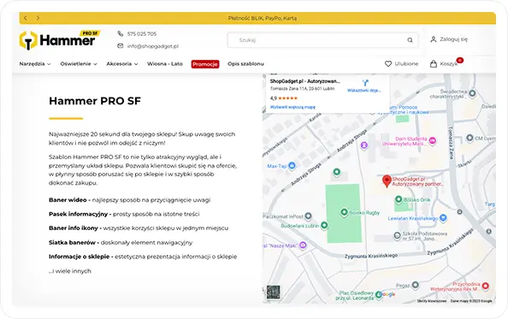
Task: Click the red cart counter badge
Action: tap(459, 60)
